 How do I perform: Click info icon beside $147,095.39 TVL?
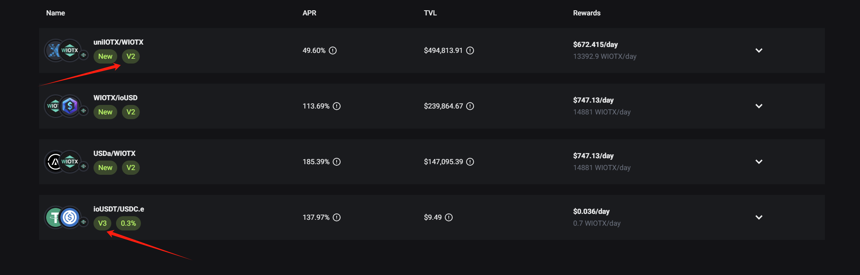470,162
